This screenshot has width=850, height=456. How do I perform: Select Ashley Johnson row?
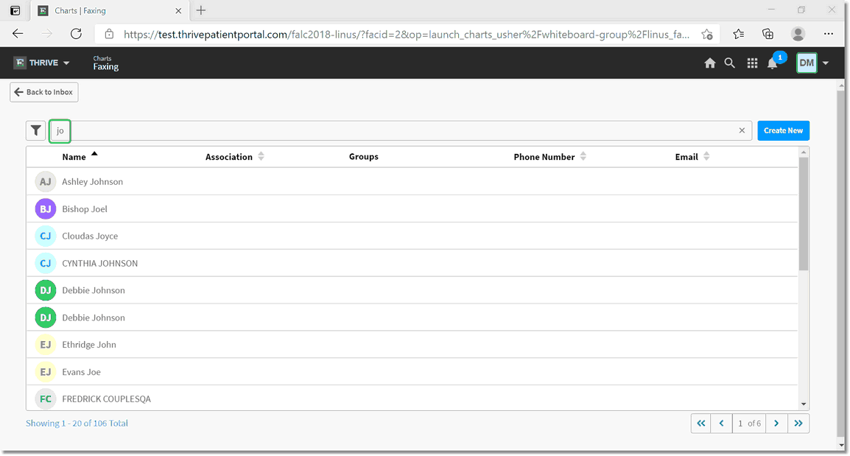click(x=412, y=182)
